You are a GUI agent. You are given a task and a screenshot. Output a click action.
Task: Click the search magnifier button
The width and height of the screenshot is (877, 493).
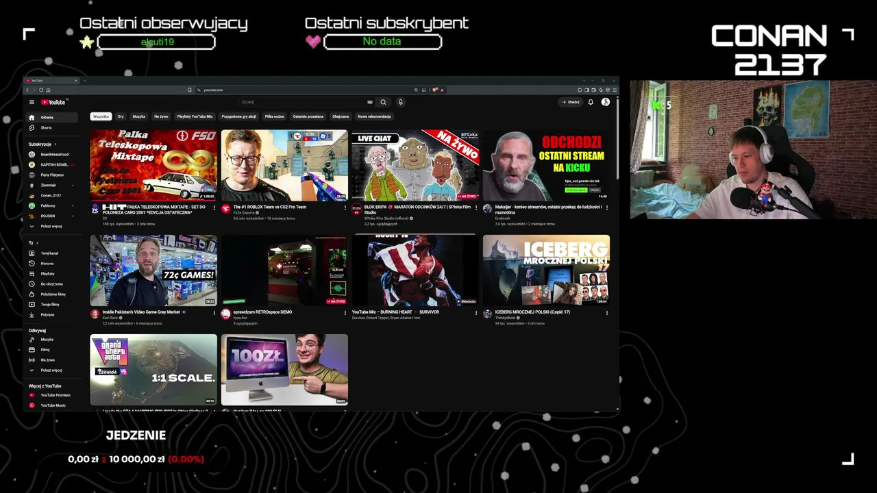[383, 102]
